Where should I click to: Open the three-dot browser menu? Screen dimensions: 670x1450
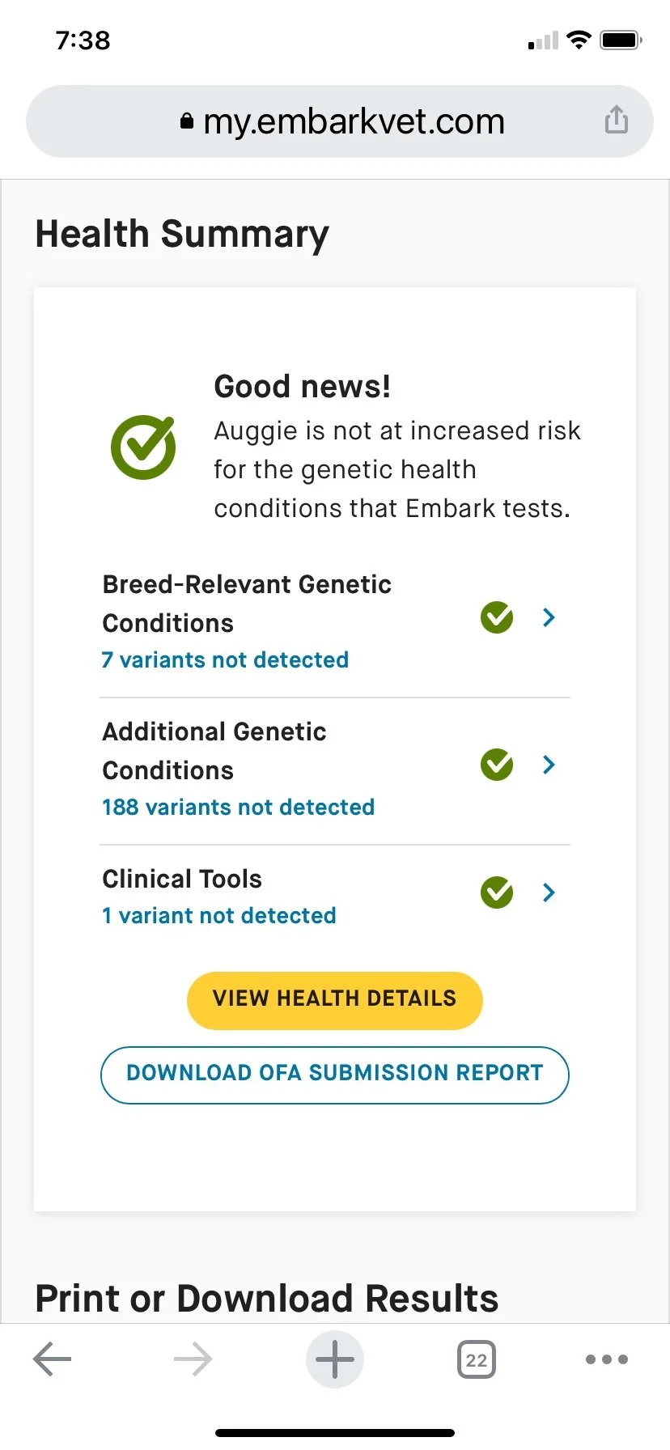coord(607,1359)
